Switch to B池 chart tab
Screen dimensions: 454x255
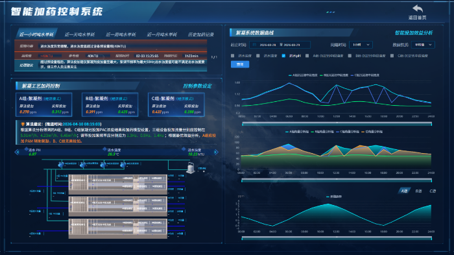[418, 191]
